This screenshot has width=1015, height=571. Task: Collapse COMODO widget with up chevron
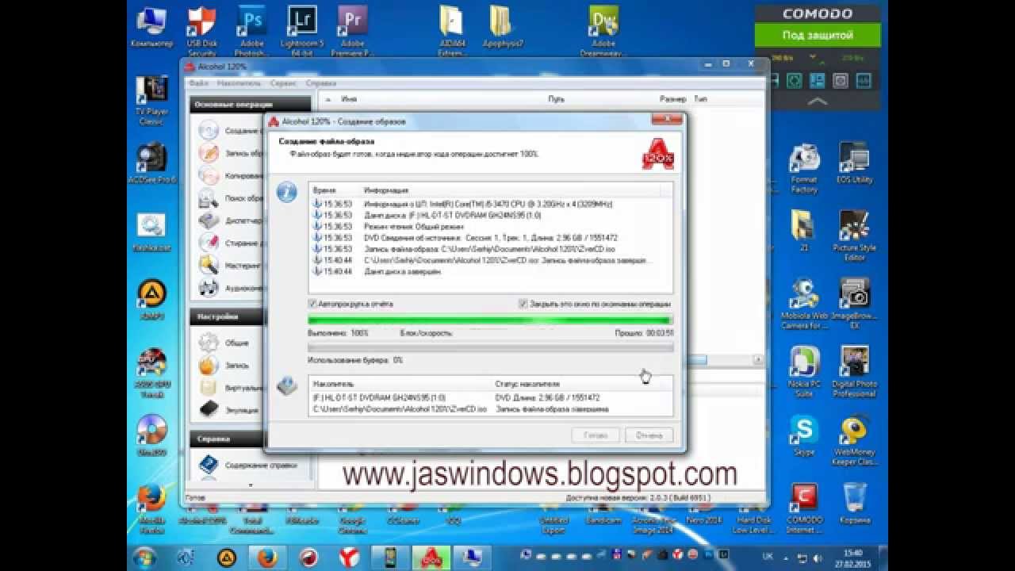818,102
